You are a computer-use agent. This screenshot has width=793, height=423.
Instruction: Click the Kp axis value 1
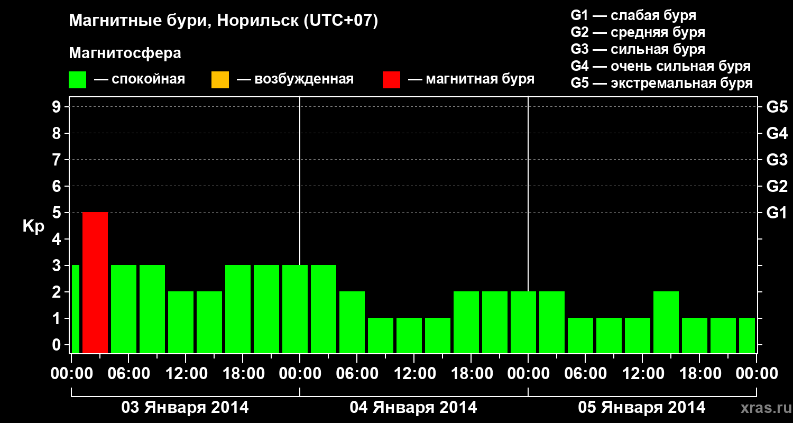tap(58, 318)
